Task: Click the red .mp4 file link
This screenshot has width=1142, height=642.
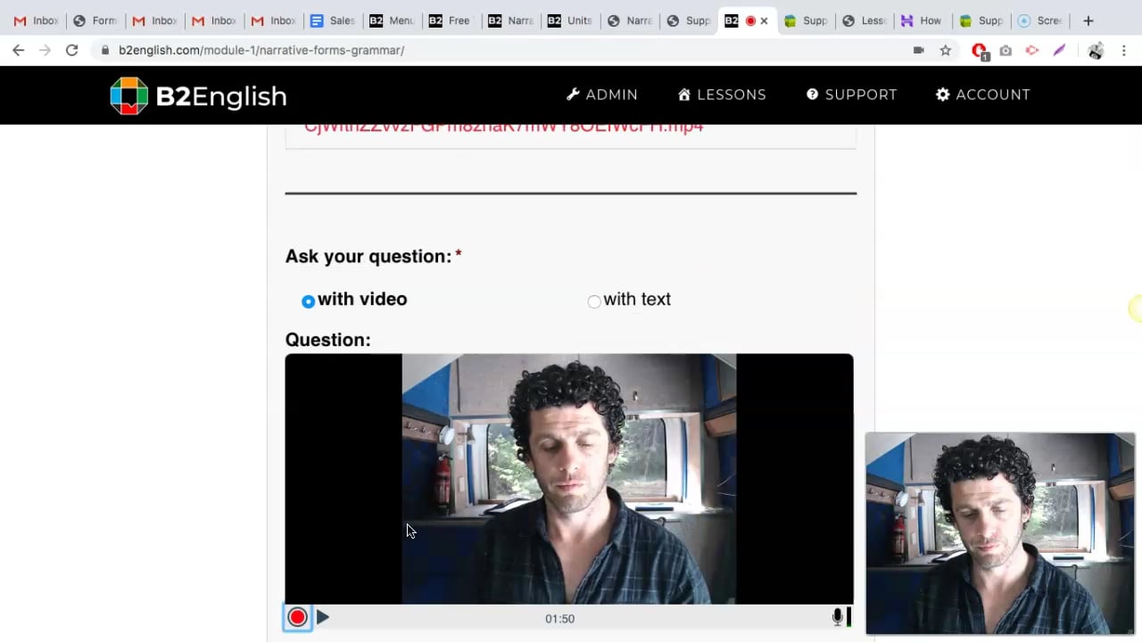Action: point(504,127)
